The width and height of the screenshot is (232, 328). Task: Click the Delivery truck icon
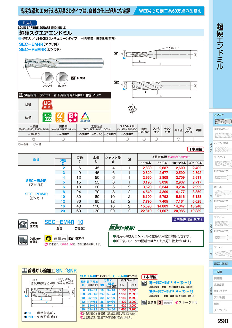[23, 240]
